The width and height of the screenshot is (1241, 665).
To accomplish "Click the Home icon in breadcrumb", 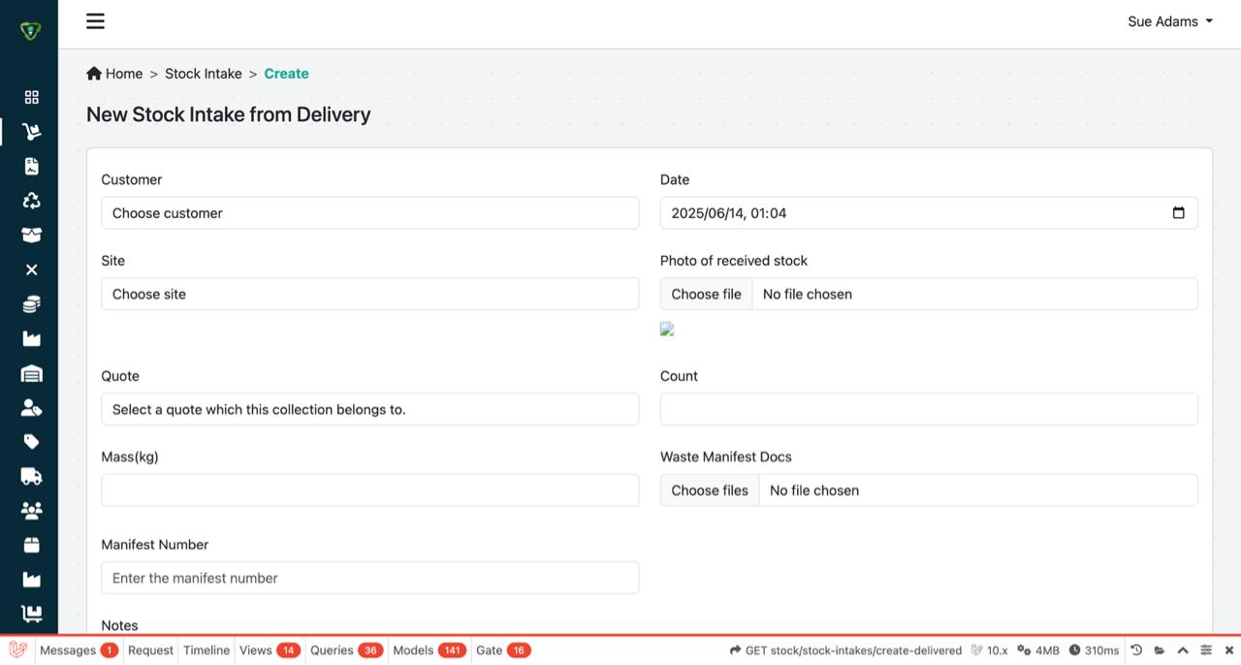I will (94, 74).
